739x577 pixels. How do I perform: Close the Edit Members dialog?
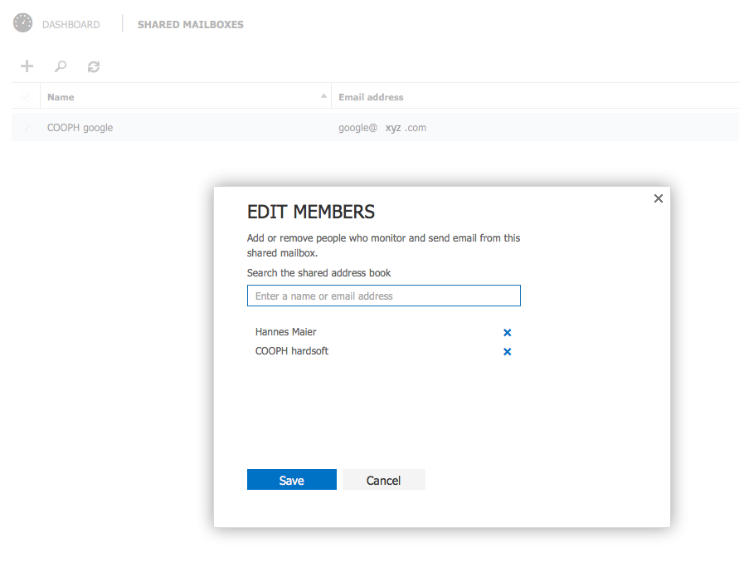[659, 198]
